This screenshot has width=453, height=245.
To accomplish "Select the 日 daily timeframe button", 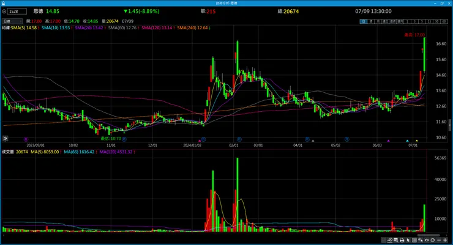I will pyautogui.click(x=364, y=21).
